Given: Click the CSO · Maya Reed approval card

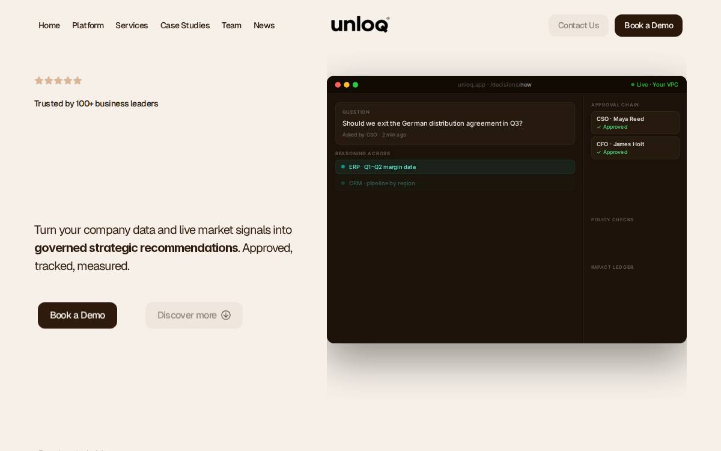Looking at the screenshot, I should (x=635, y=123).
